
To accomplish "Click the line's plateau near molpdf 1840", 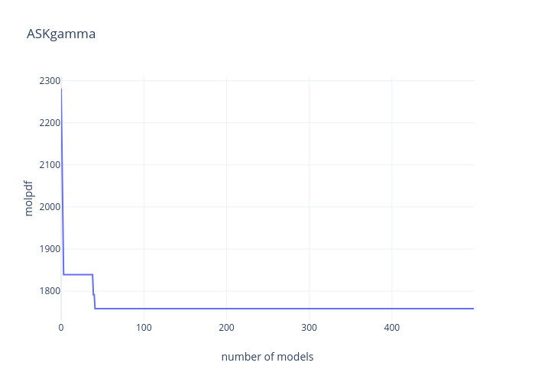I will coord(78,274).
